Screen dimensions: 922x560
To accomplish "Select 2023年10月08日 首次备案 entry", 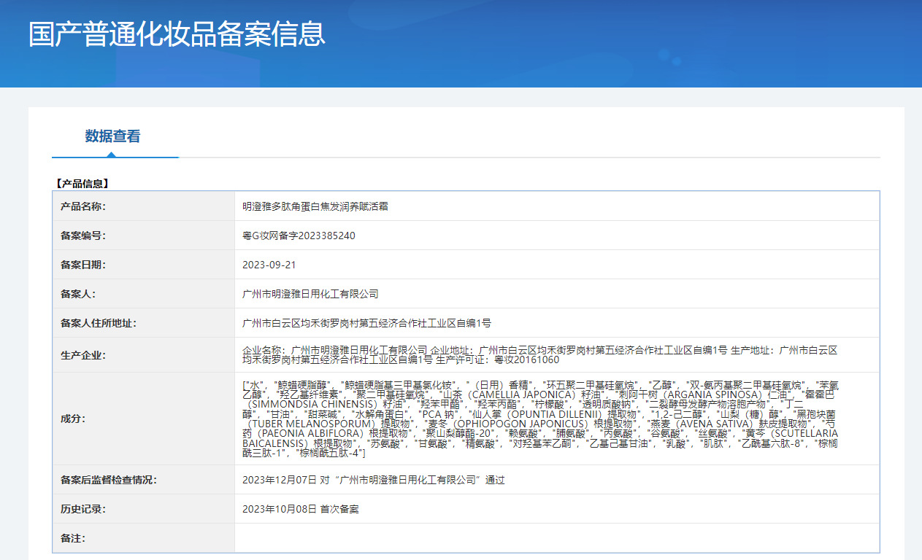I will tap(301, 509).
